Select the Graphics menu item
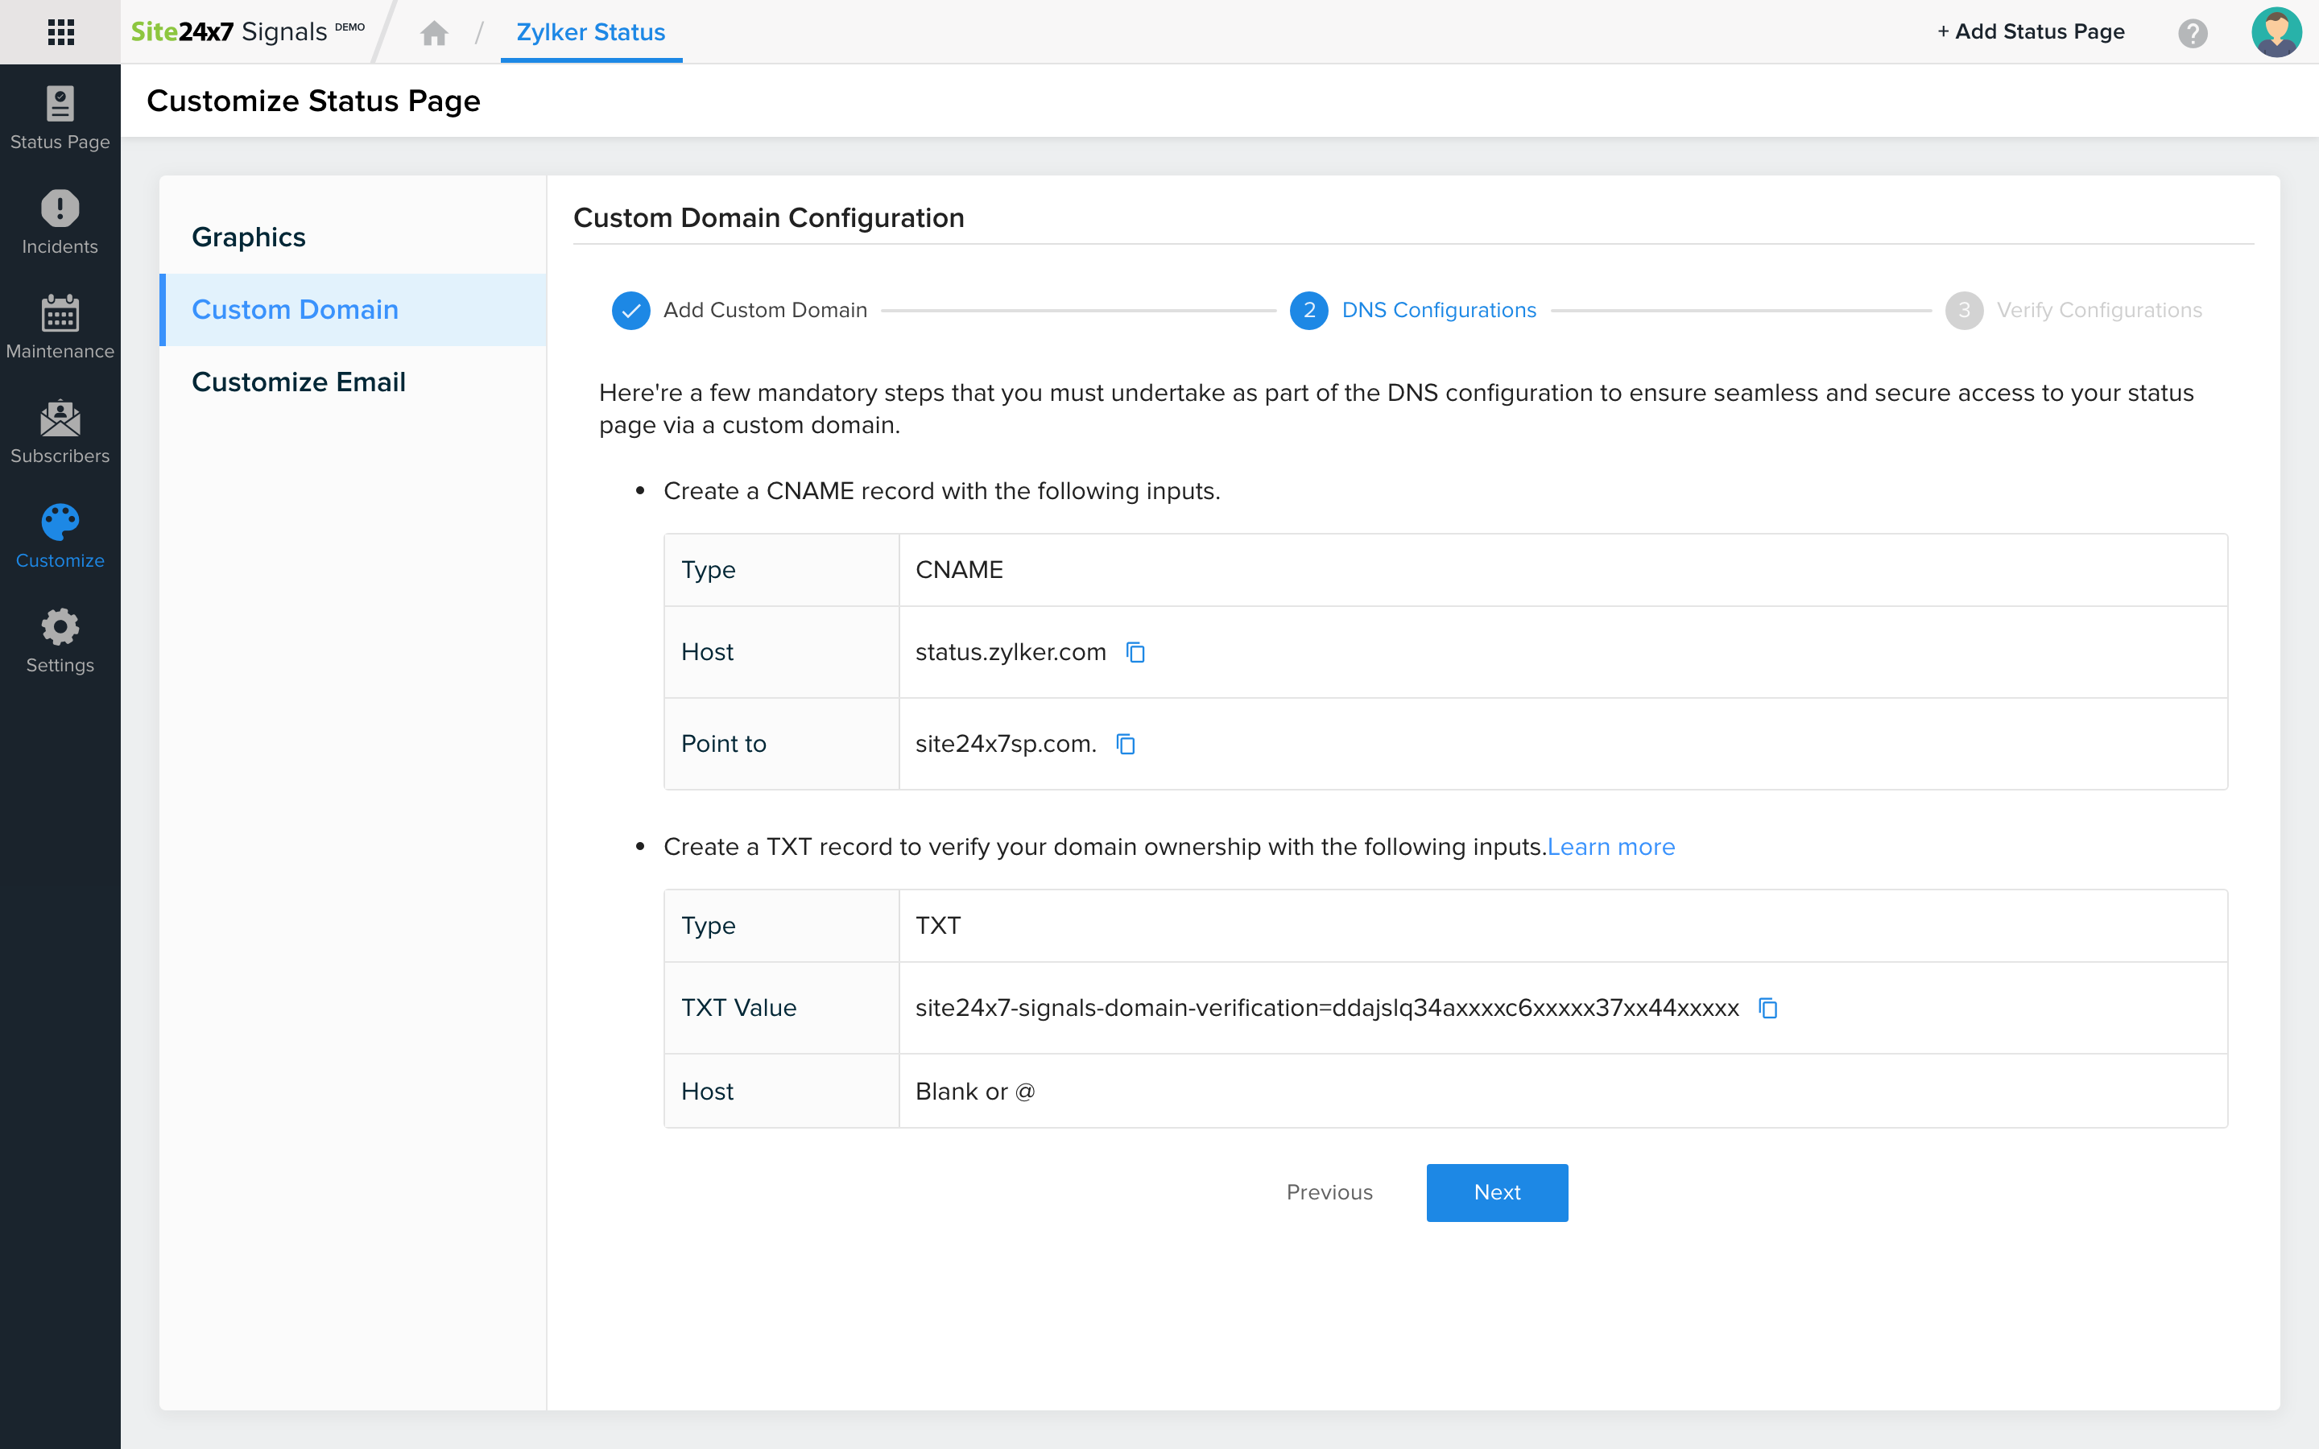Viewport: 2319px width, 1449px height. 353,237
